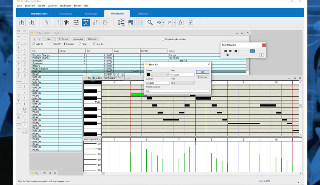Click the Neu button in event list
This screenshot has height=185, width=320.
tap(49, 39)
